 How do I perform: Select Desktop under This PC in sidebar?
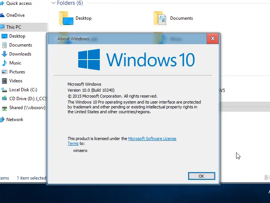17,36
